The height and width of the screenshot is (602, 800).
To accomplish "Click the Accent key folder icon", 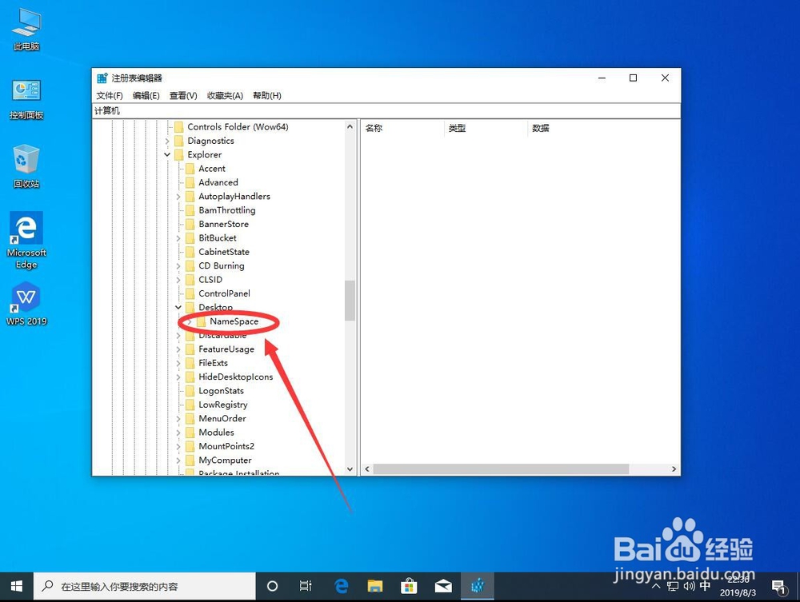I will [x=190, y=168].
